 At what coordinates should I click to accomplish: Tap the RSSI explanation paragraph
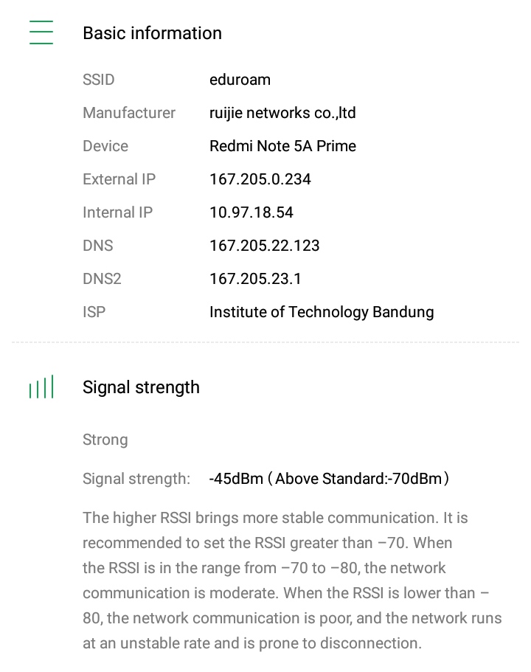click(291, 581)
